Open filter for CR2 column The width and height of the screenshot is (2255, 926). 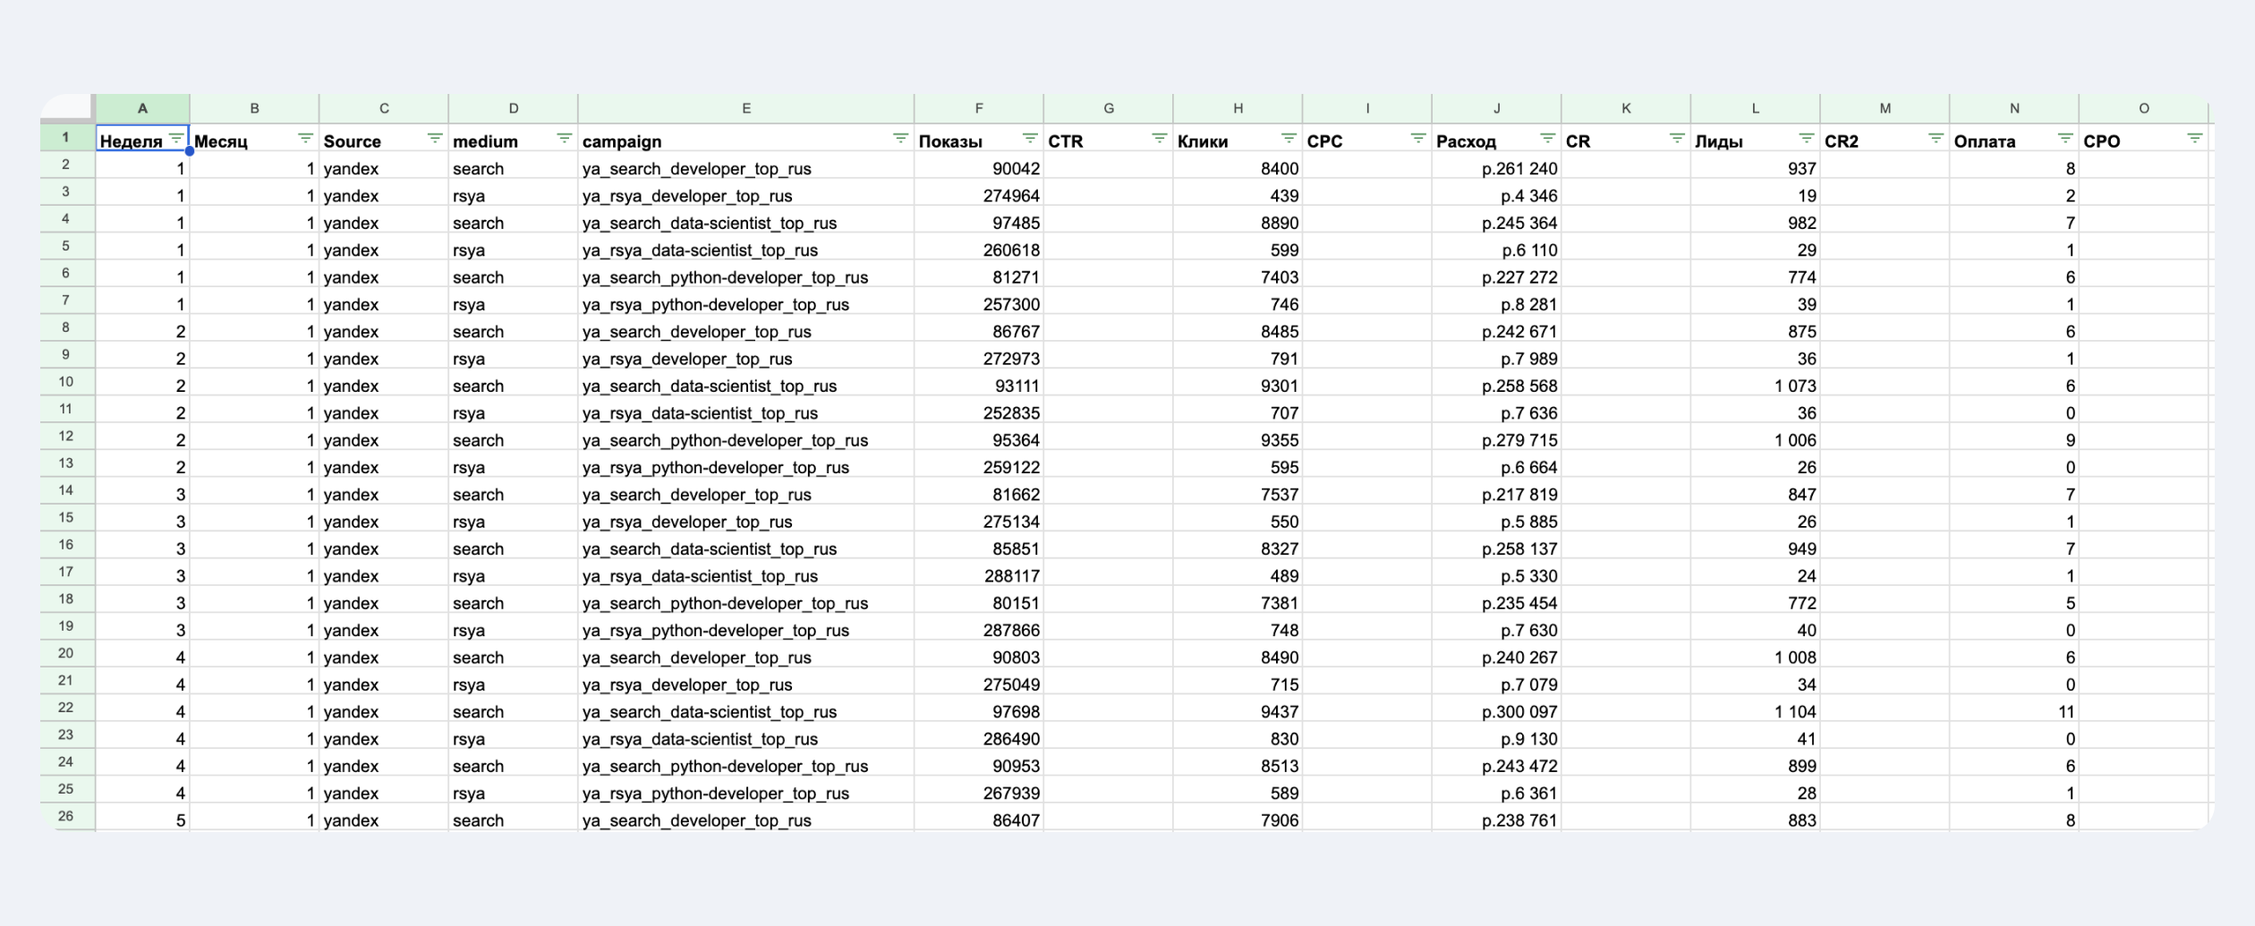tap(1936, 139)
